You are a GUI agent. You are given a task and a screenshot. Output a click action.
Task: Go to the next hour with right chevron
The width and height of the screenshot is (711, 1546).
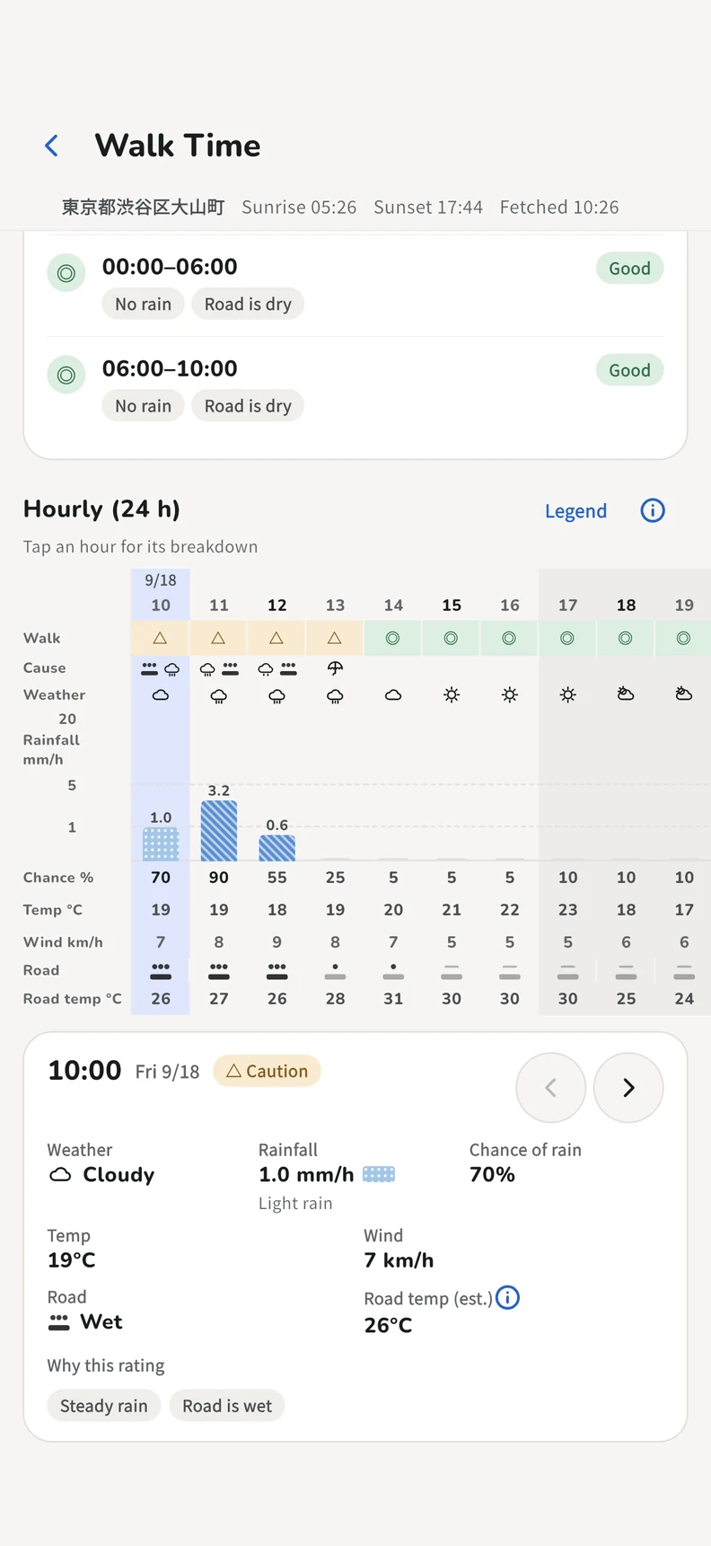[x=628, y=1088]
